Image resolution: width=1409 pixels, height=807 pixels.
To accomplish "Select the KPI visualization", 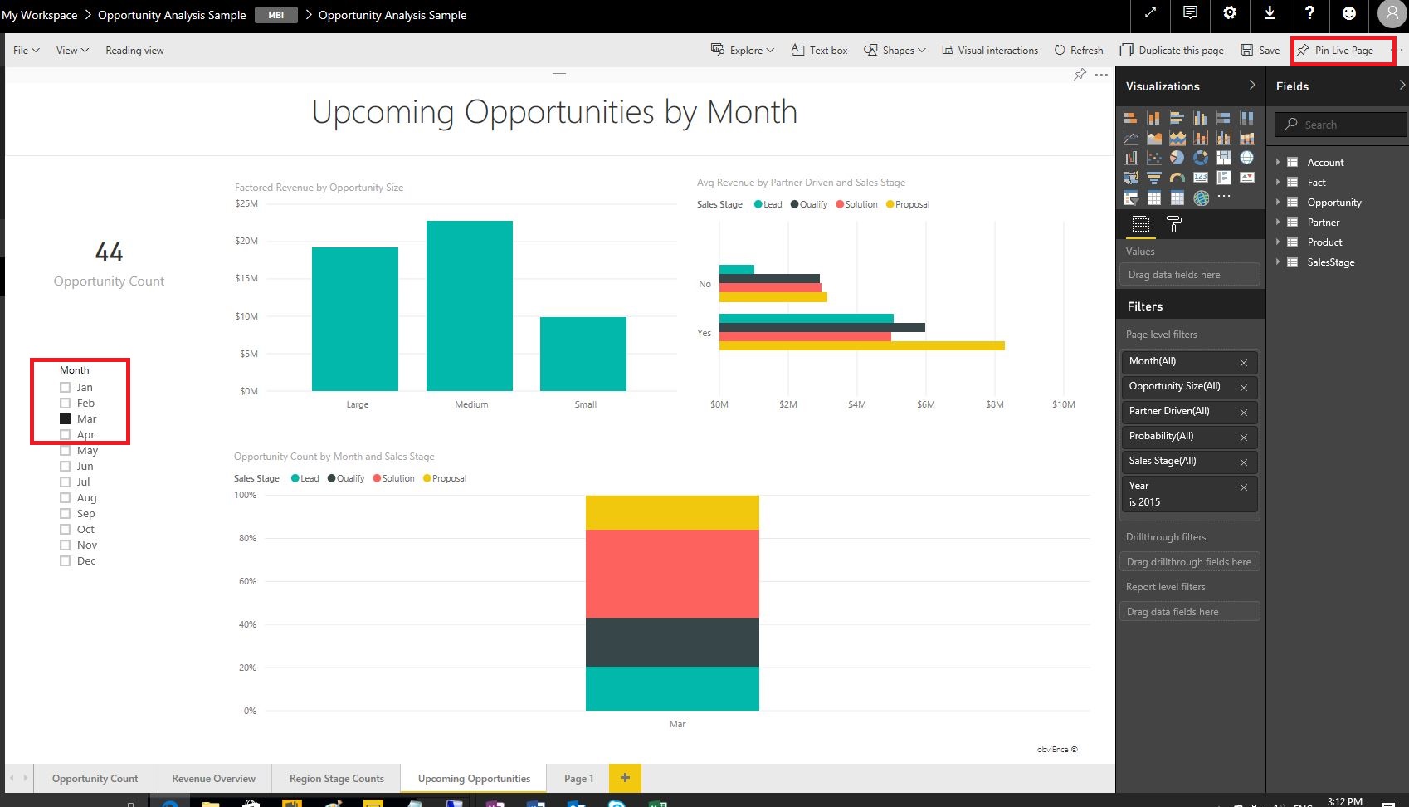I will tap(1247, 177).
